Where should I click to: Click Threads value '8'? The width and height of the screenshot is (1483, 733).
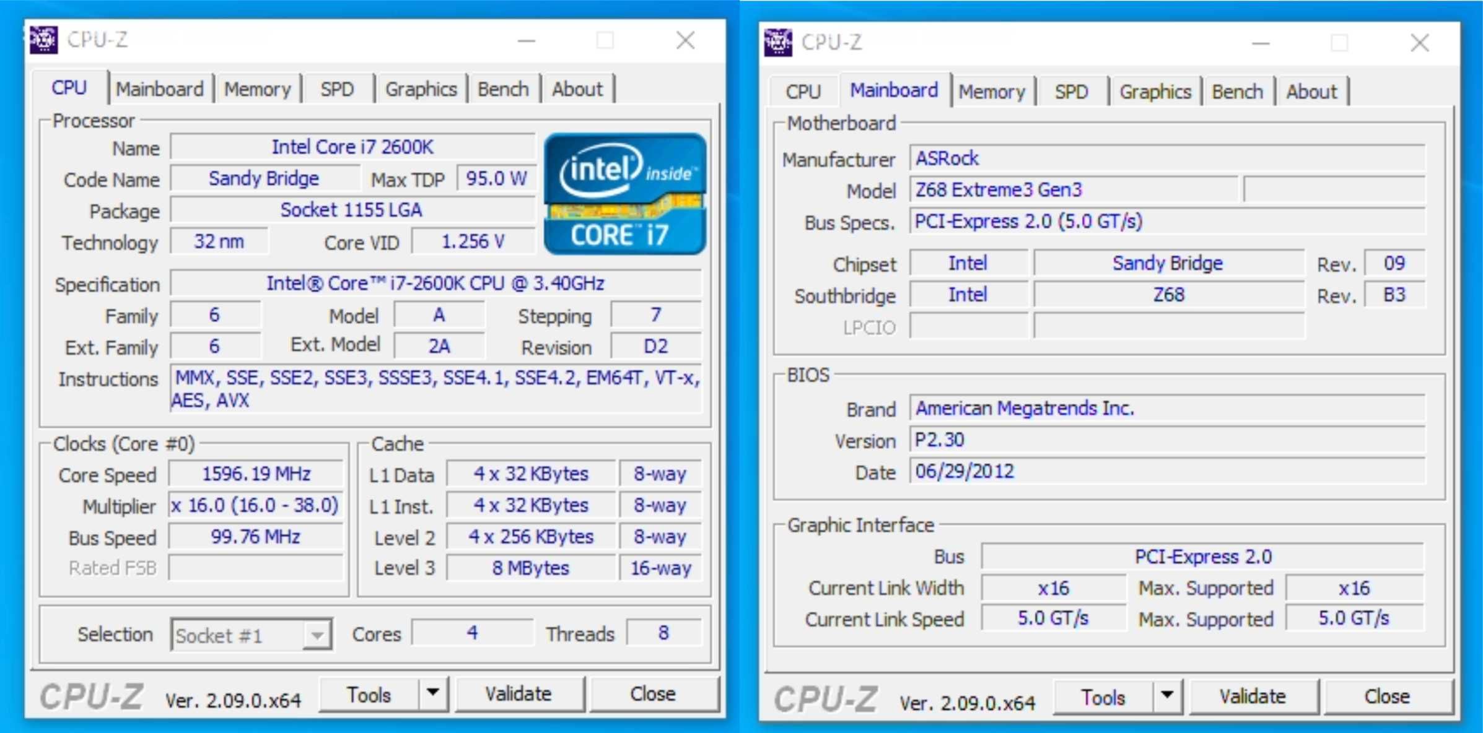664,633
